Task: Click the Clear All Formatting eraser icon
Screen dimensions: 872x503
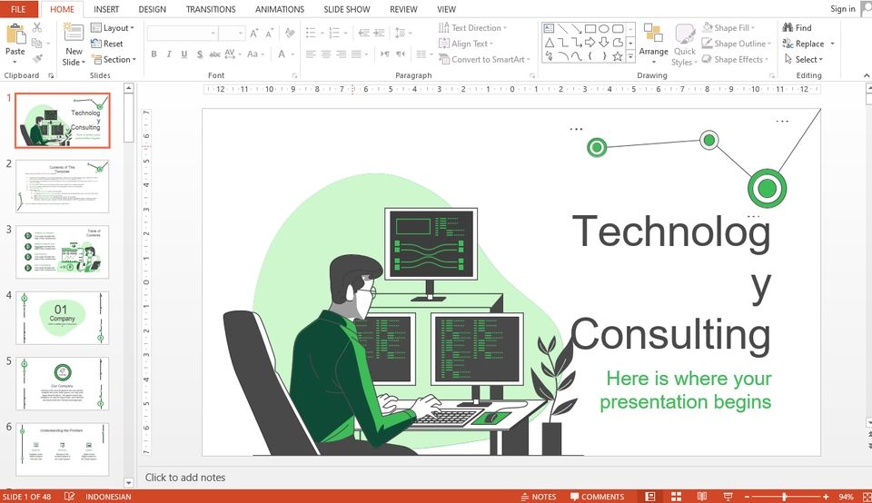Action: pos(290,34)
